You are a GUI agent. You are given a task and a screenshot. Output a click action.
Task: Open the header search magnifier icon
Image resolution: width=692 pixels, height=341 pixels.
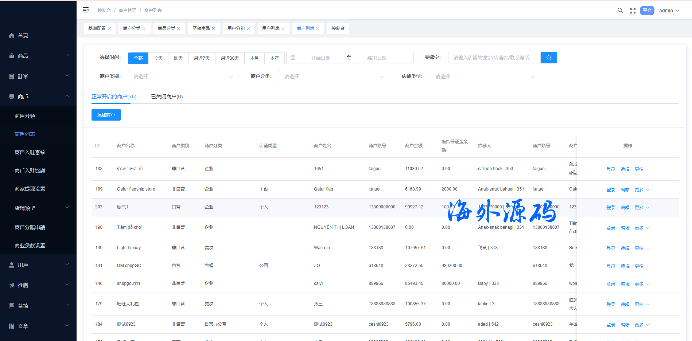click(620, 11)
